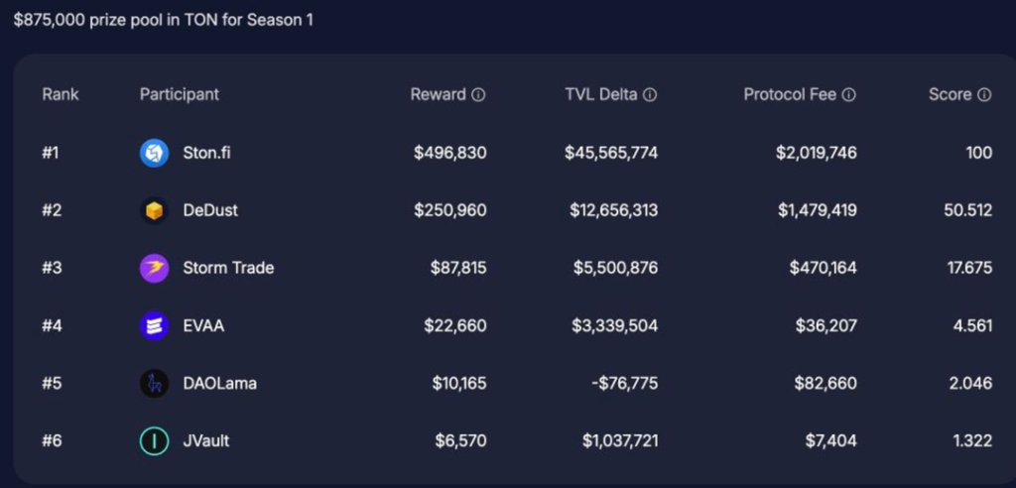1016x488 pixels.
Task: Click the Ston.fi logo icon
Action: pyautogui.click(x=154, y=153)
